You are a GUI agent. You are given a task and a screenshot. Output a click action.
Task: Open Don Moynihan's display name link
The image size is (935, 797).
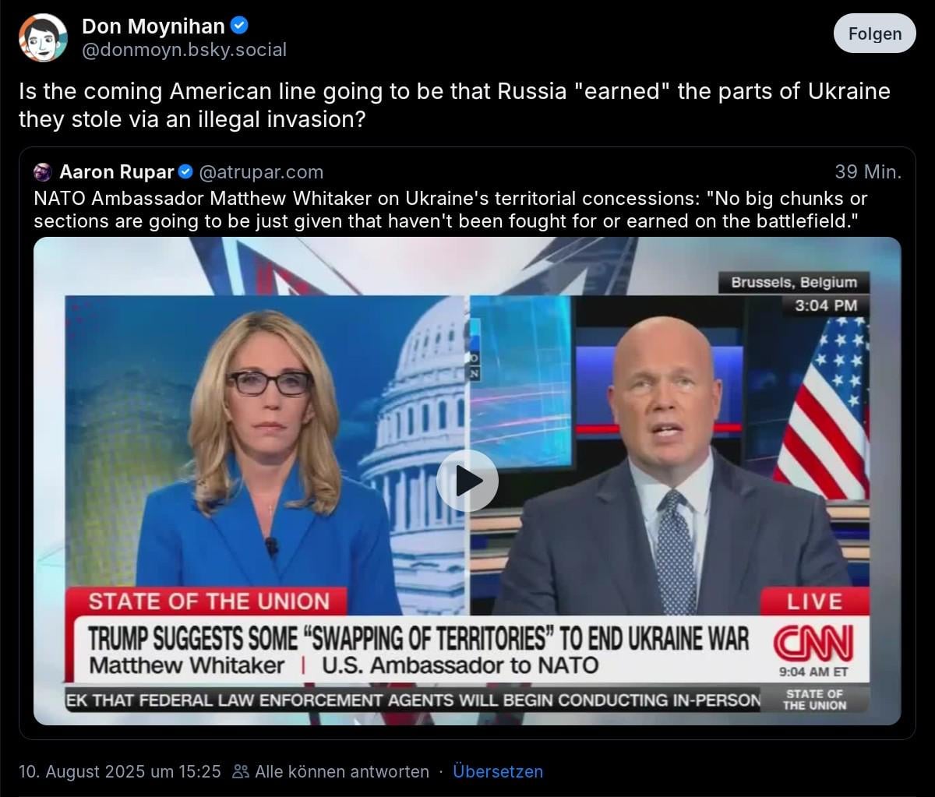tap(153, 26)
